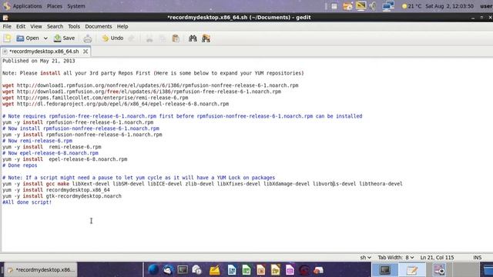493x277 pixels.
Task: Change syntax highlighting mode from sh
Action: (365, 258)
